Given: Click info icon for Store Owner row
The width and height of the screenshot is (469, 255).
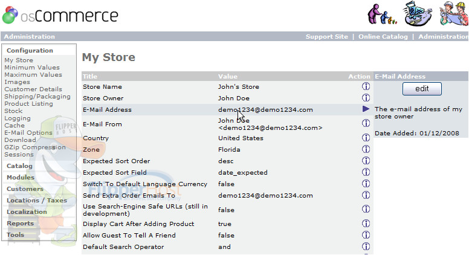Looking at the screenshot, I should pyautogui.click(x=366, y=98).
